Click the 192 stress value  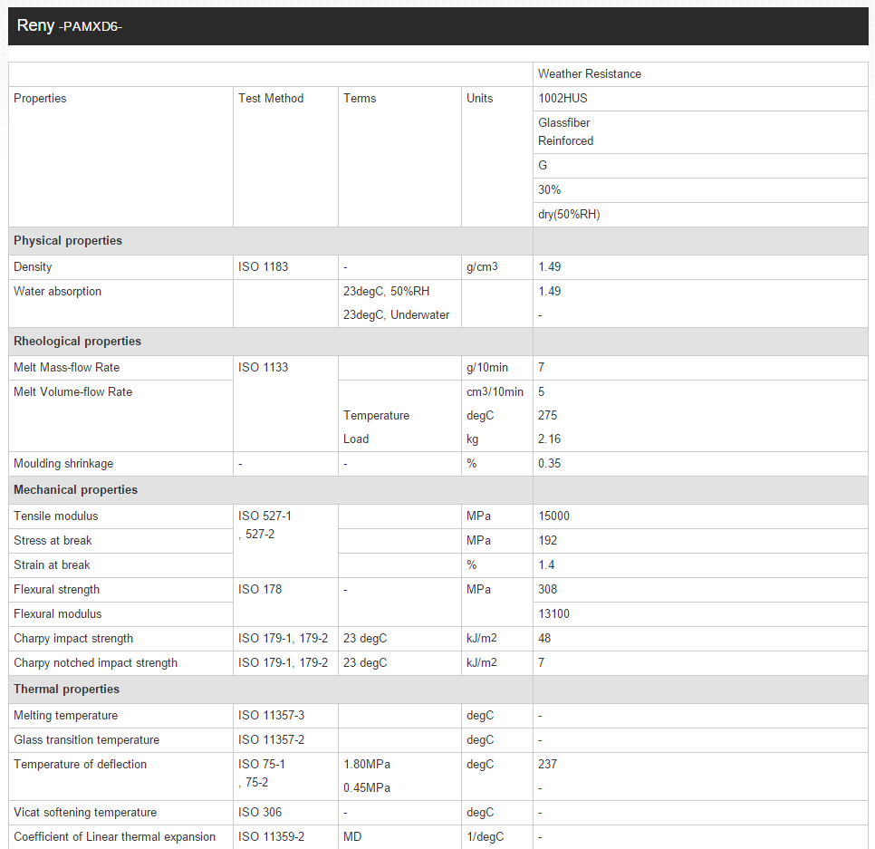point(547,540)
